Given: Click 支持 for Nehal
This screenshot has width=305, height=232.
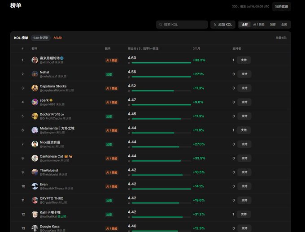Looking at the screenshot, I should point(244,74).
